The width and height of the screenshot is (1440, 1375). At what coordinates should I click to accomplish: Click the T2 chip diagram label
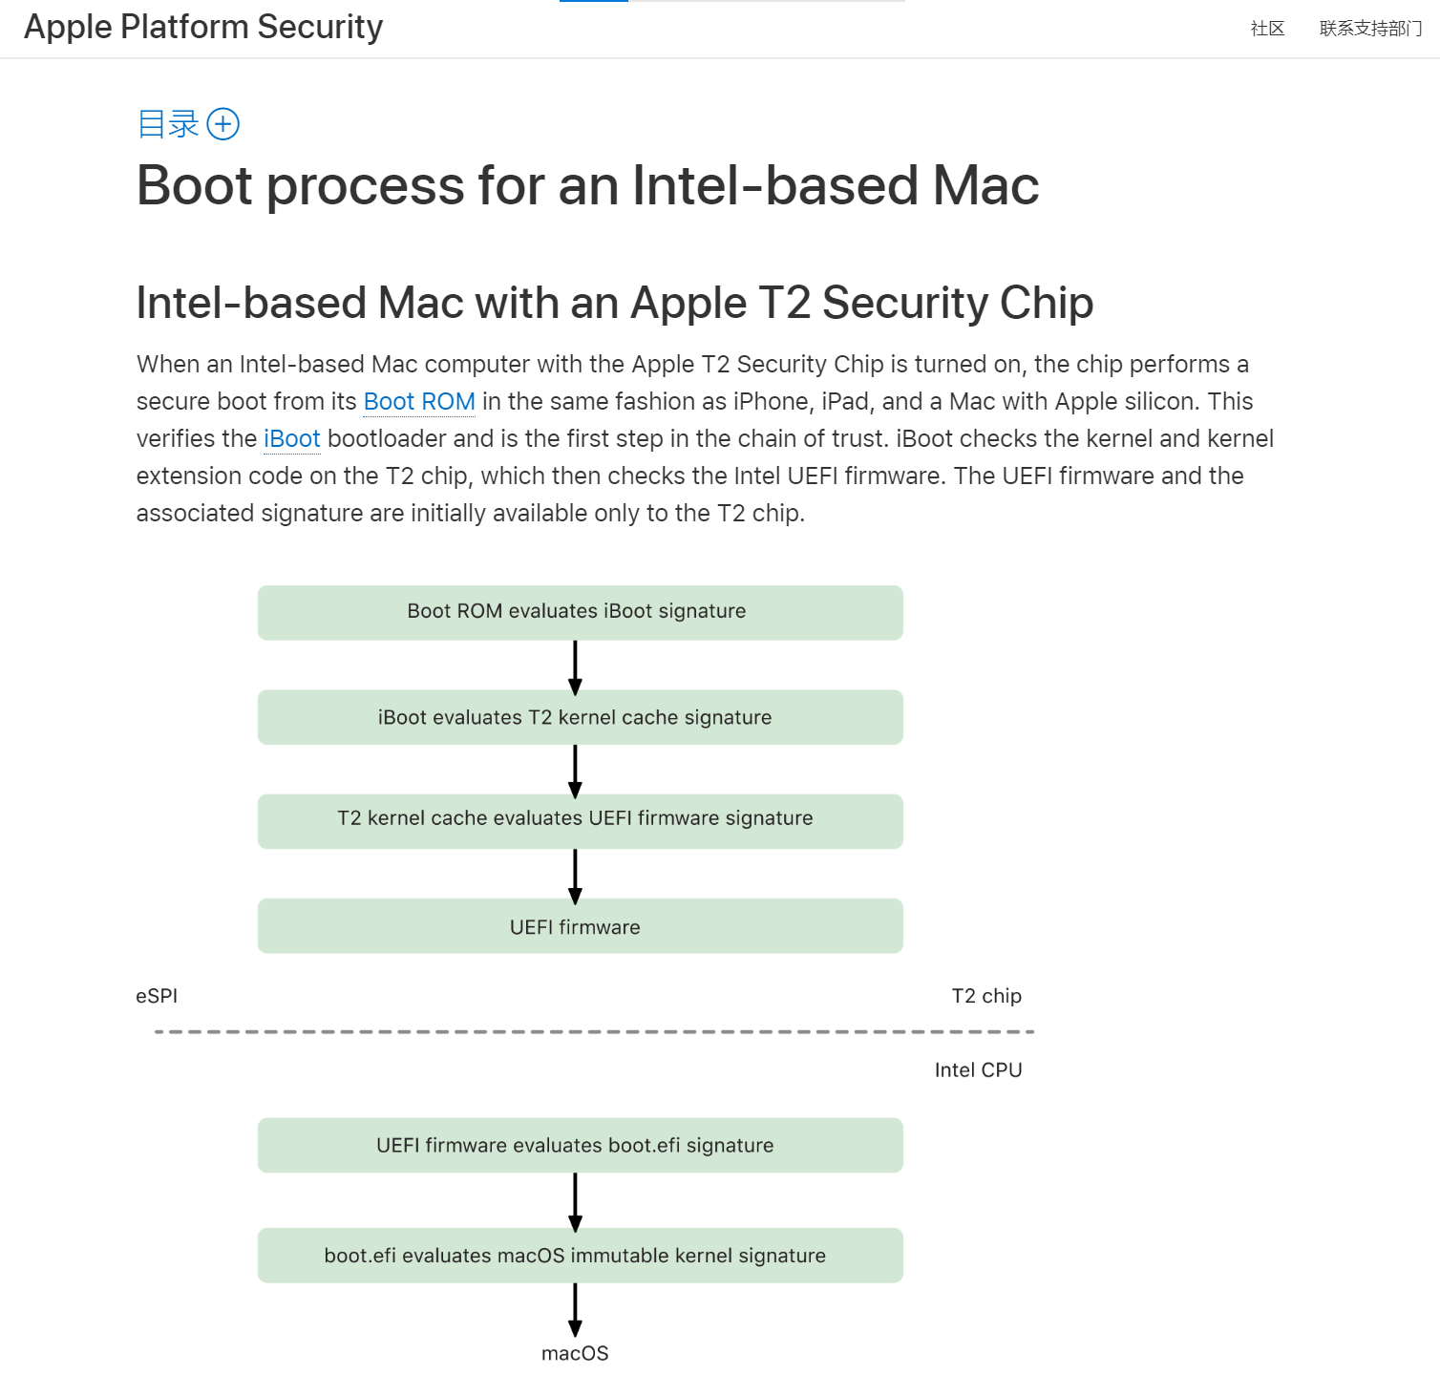coord(986,996)
